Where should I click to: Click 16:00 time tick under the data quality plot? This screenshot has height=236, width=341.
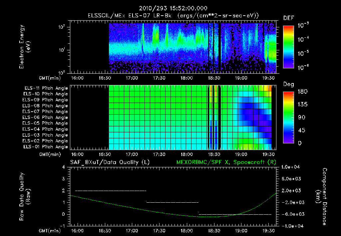[77, 231]
